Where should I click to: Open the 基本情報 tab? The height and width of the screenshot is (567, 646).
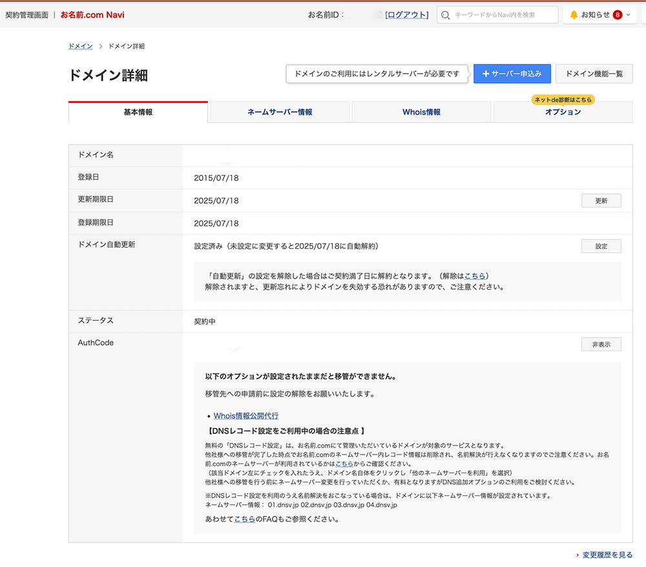click(x=138, y=112)
